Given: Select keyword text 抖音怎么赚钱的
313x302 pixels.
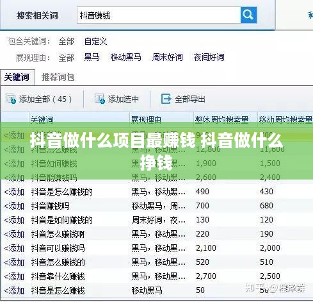Looking at the screenshot, I should [58, 262].
